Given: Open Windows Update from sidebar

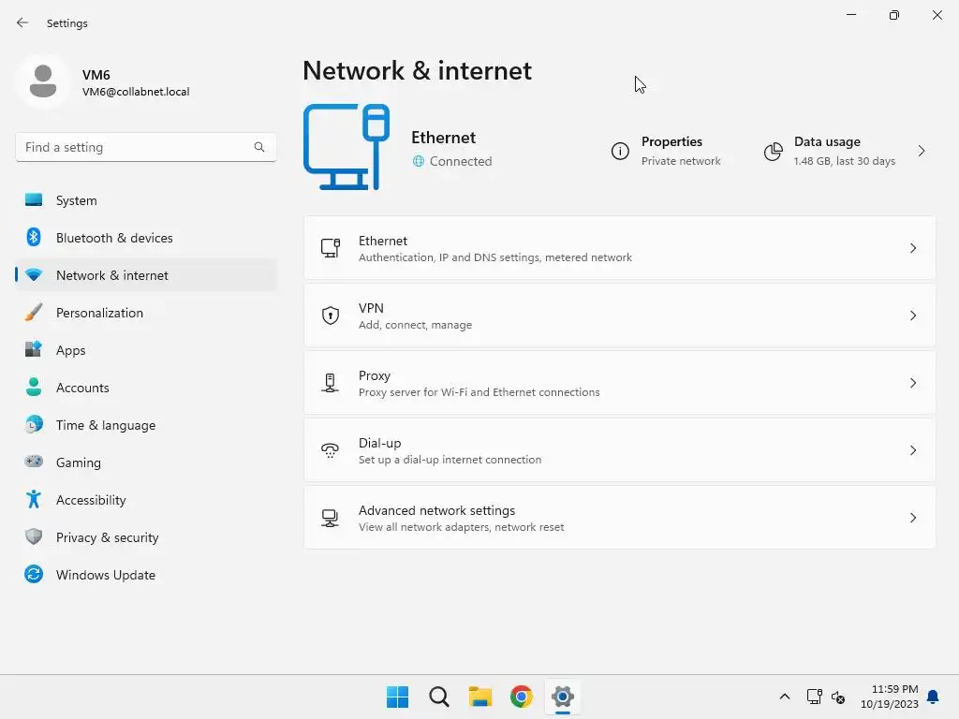Looking at the screenshot, I should (x=105, y=575).
